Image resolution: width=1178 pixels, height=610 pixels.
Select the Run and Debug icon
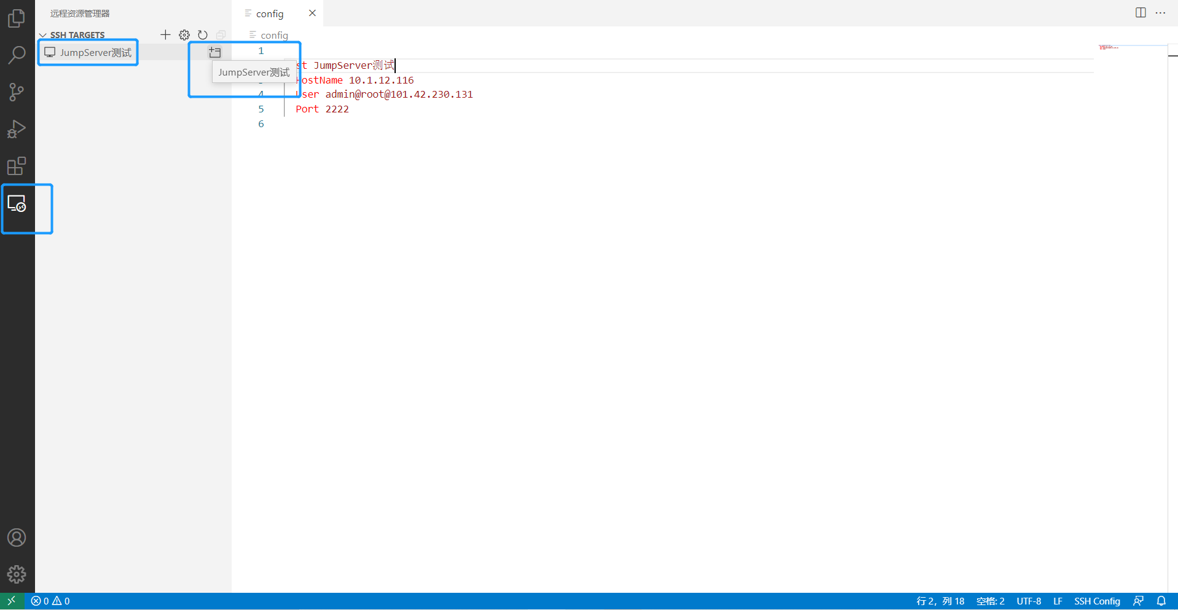coord(17,129)
